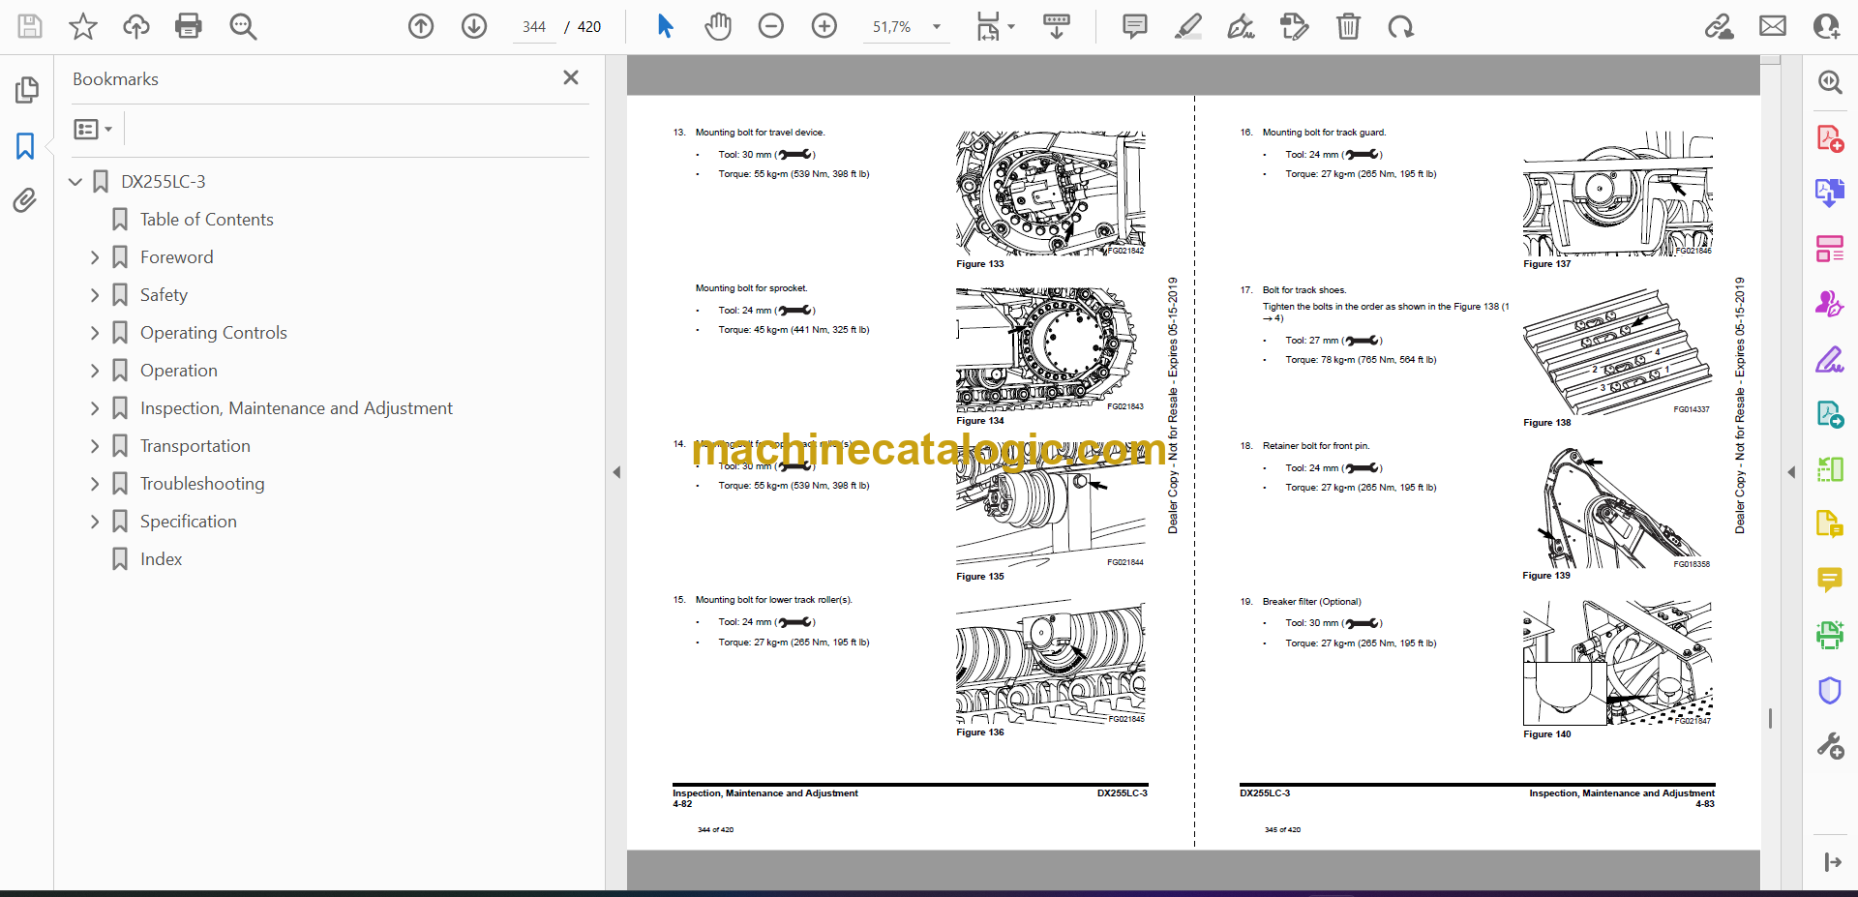
Task: Collapse the DX255LC-3 bookmark
Action: pyautogui.click(x=75, y=181)
